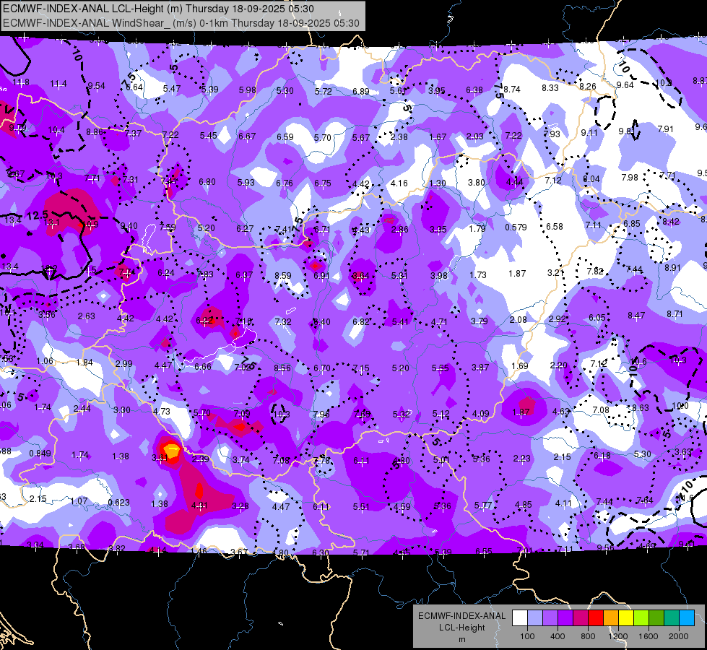Viewport: 707px width, 650px height.
Task: Click the grid value 1.84
Action: 84,363
